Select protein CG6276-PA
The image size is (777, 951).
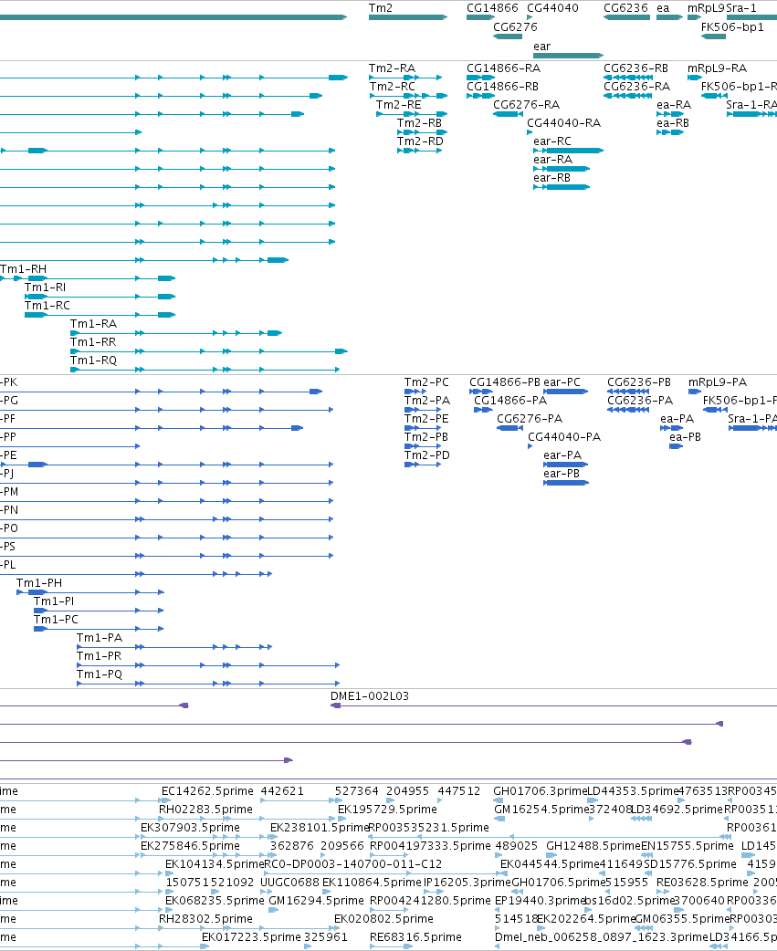coord(530,419)
